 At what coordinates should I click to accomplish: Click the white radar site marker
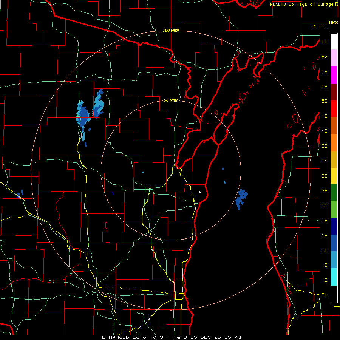[x=200, y=192]
